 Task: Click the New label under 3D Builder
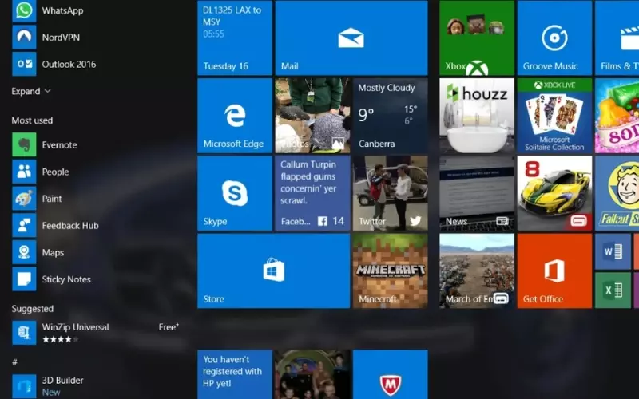(x=51, y=393)
